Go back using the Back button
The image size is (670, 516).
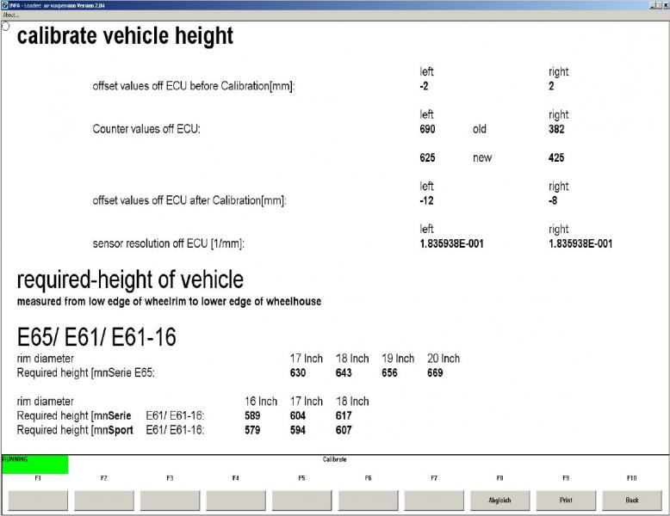click(x=632, y=500)
